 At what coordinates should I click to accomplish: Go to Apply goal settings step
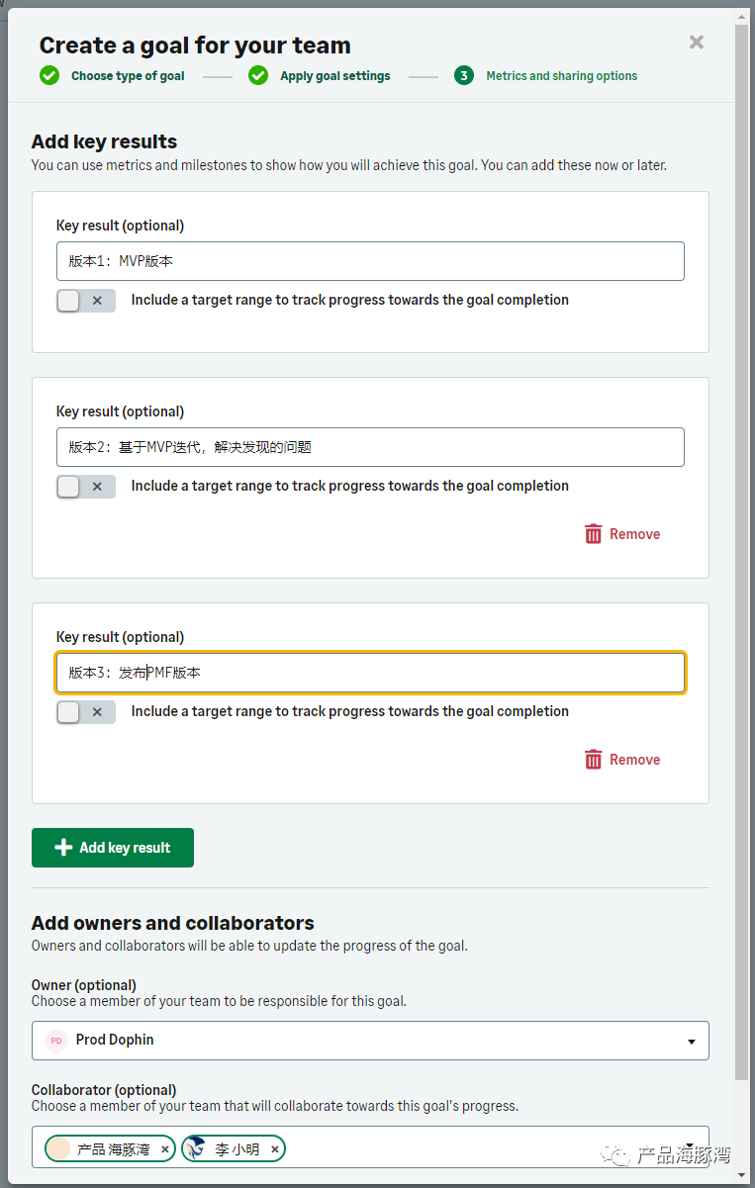coord(335,76)
